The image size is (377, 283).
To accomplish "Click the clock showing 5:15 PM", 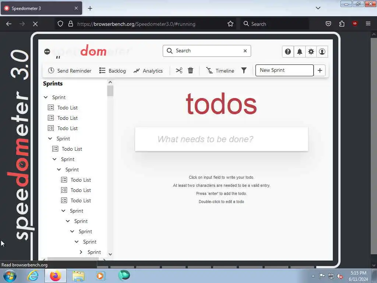I will (359, 273).
